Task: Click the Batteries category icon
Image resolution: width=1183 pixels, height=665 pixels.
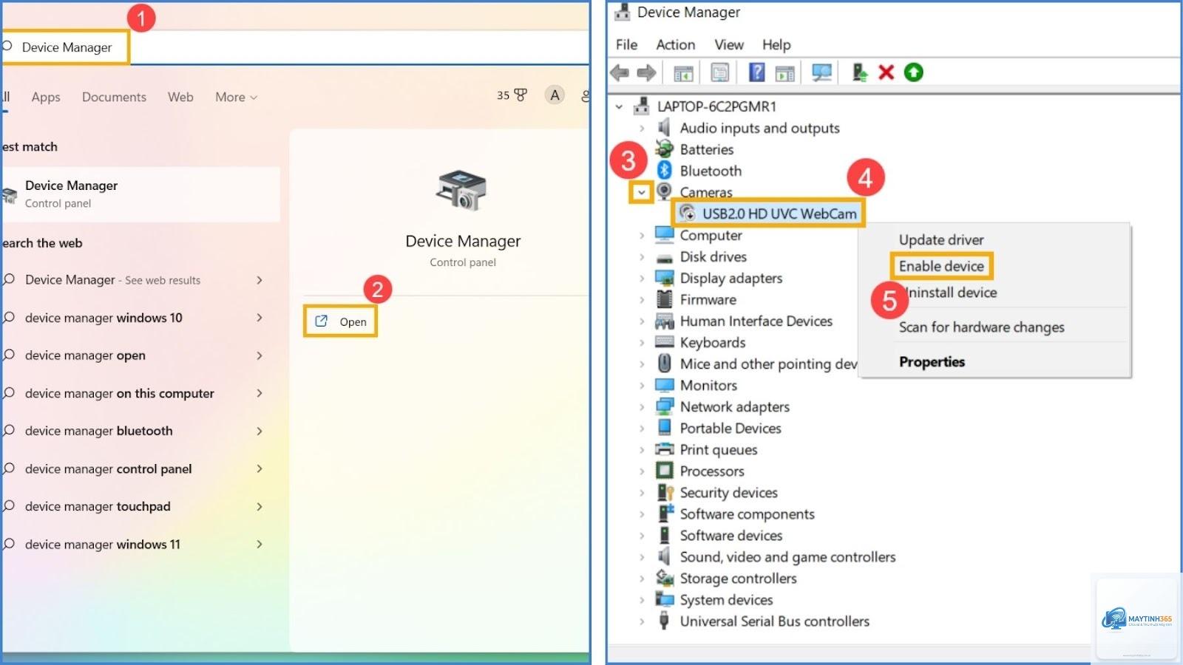Action: coord(664,149)
